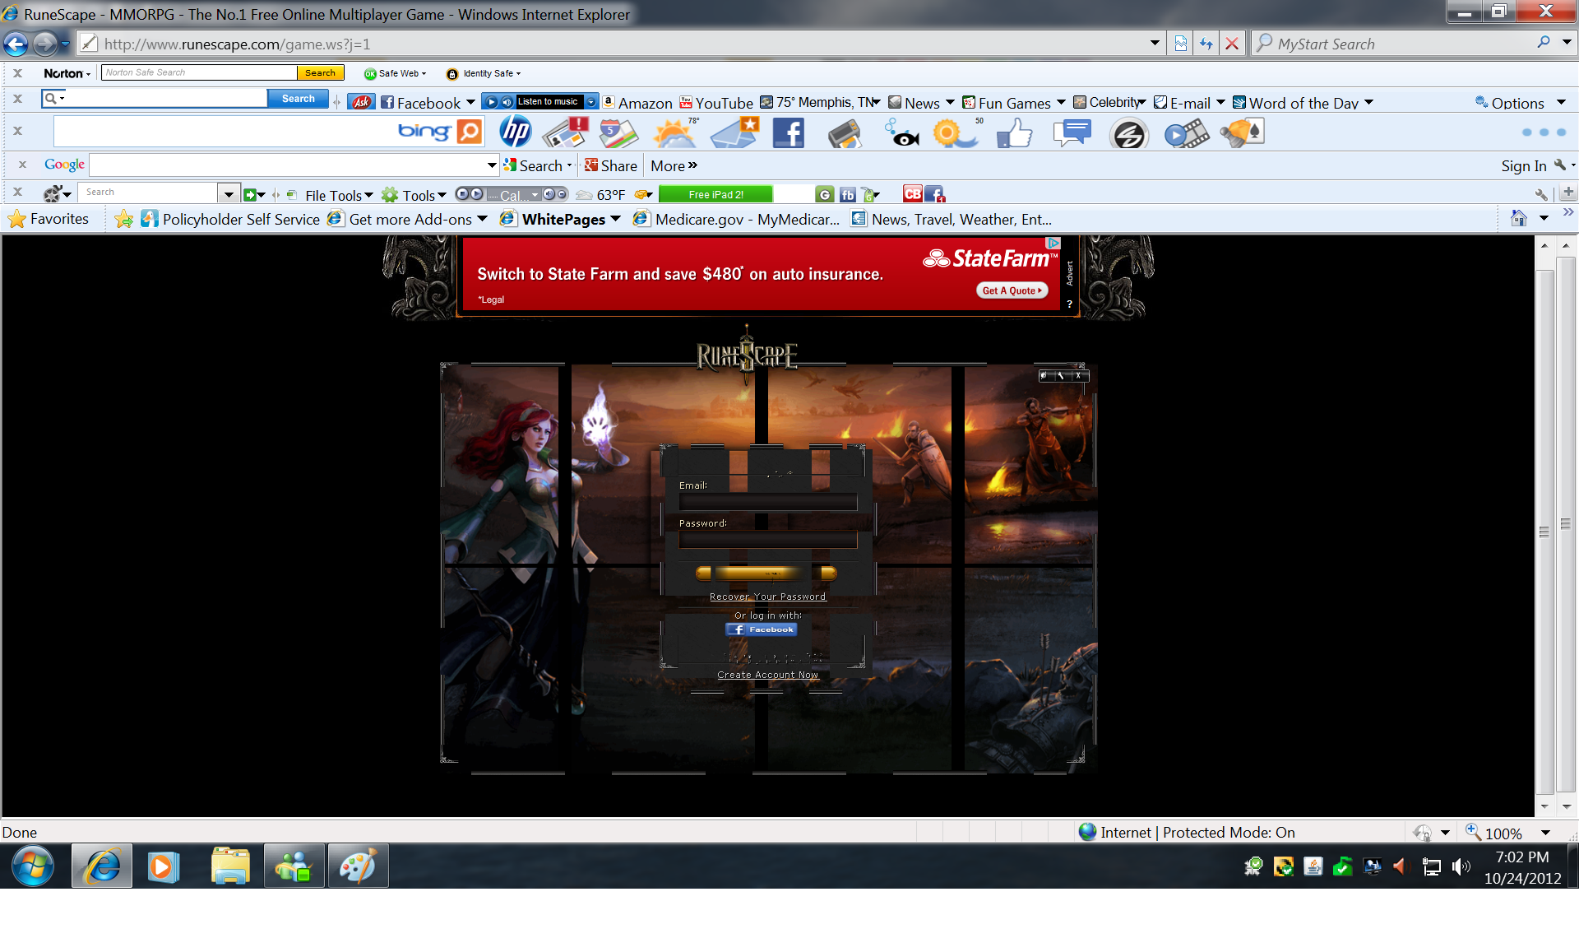Close the Norton toolbar with its X
The width and height of the screenshot is (1579, 952).
click(x=17, y=73)
